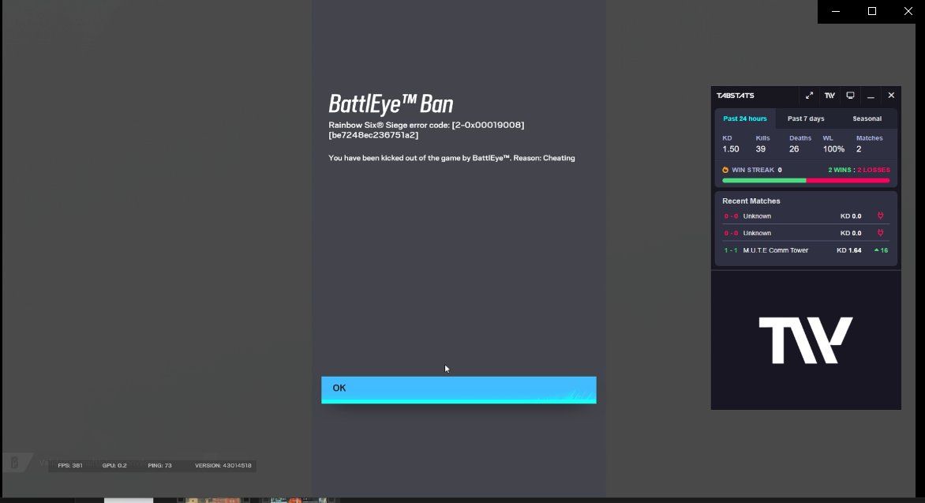Click the TABSTATS logo in header

(735, 96)
